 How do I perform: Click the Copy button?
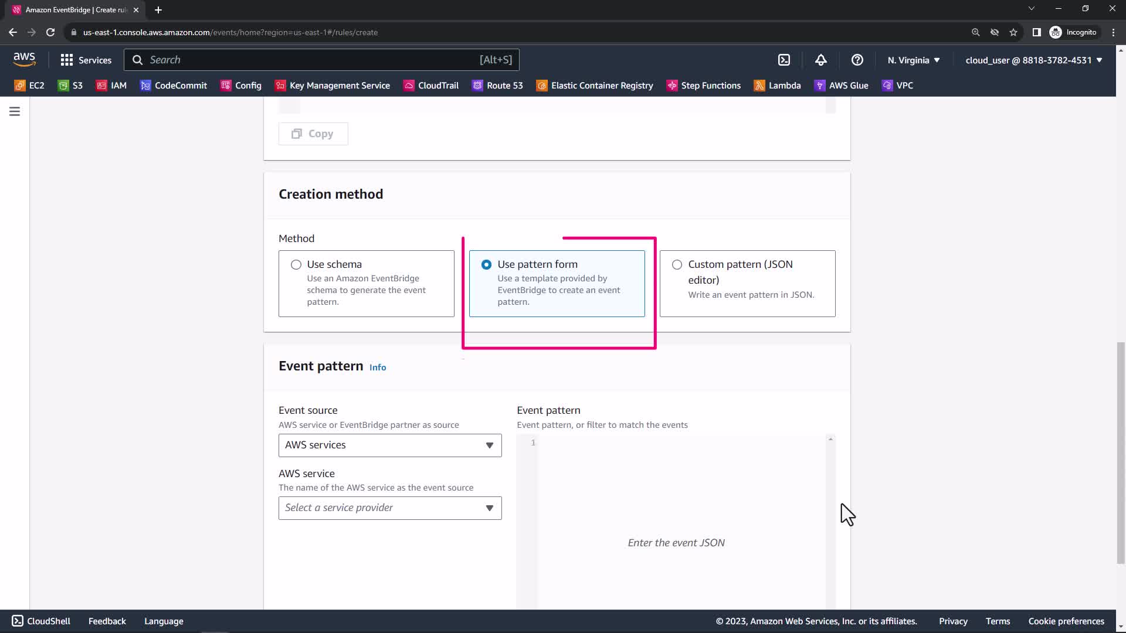[x=313, y=134]
